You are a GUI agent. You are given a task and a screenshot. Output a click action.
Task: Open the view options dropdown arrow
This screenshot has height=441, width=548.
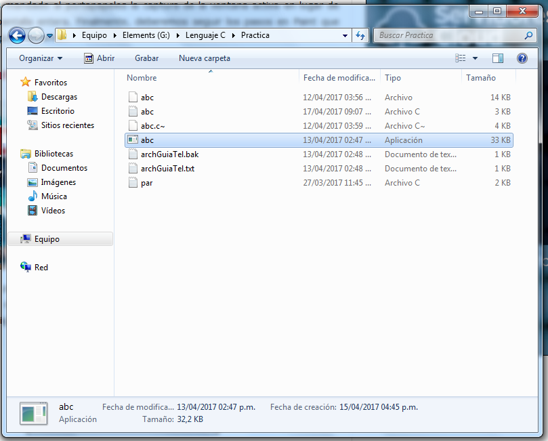[475, 58]
